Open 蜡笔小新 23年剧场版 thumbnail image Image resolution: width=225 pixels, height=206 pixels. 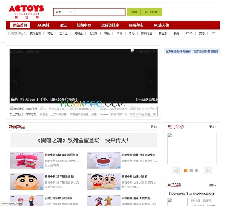[x=27, y=182]
